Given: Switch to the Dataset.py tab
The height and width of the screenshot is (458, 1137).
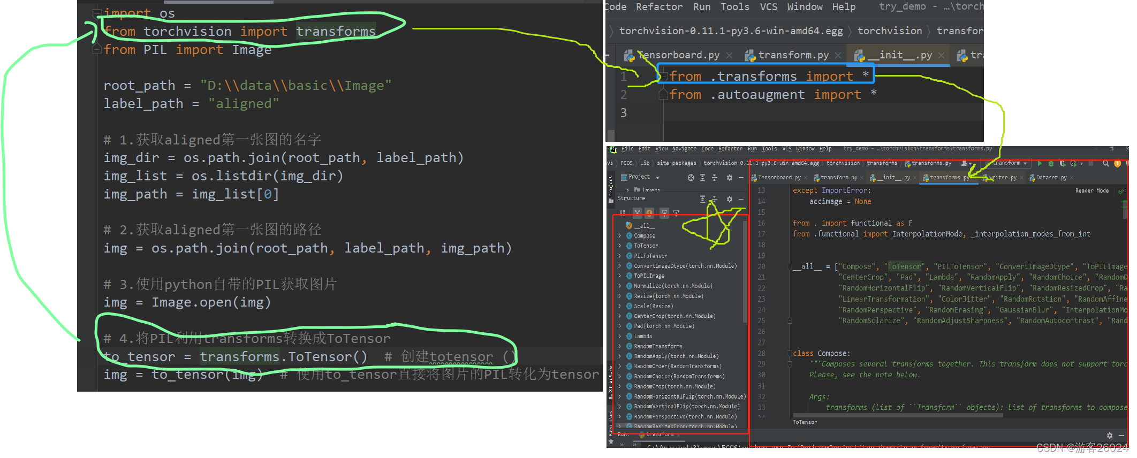Looking at the screenshot, I should [x=1048, y=178].
